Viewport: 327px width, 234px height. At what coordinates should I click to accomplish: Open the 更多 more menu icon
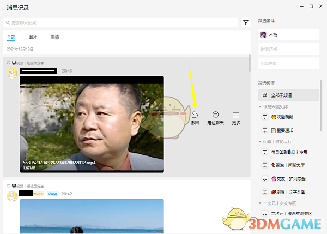click(x=236, y=115)
